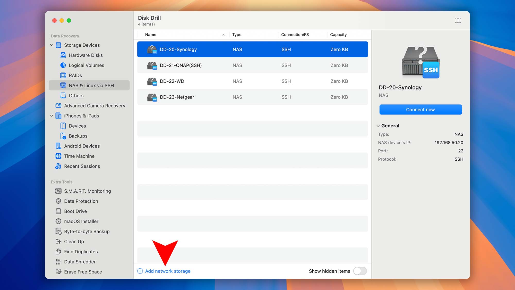Screen dimensions: 515x290
Task: Click the red window close button
Action: [54, 20]
